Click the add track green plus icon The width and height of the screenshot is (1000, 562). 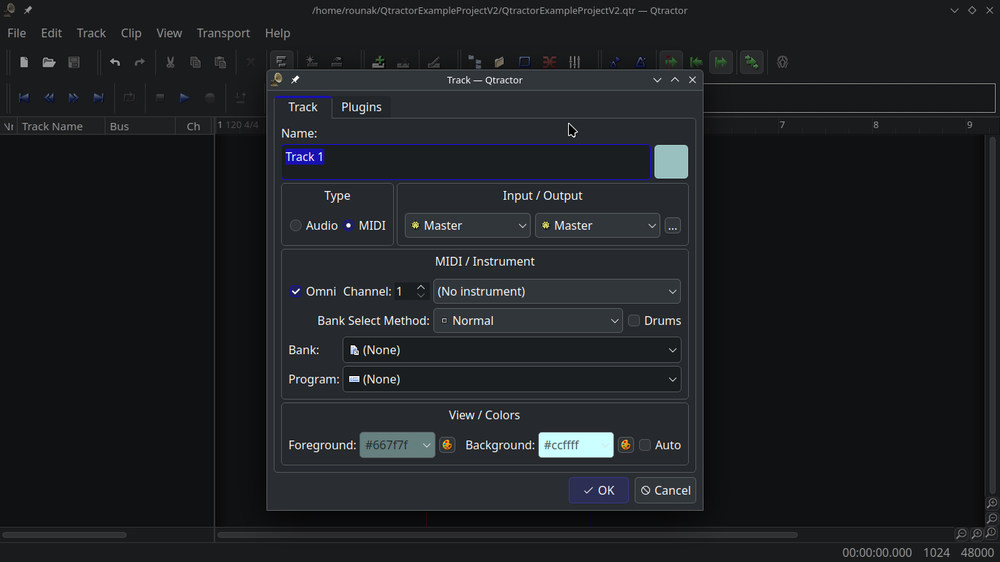pyautogui.click(x=378, y=62)
